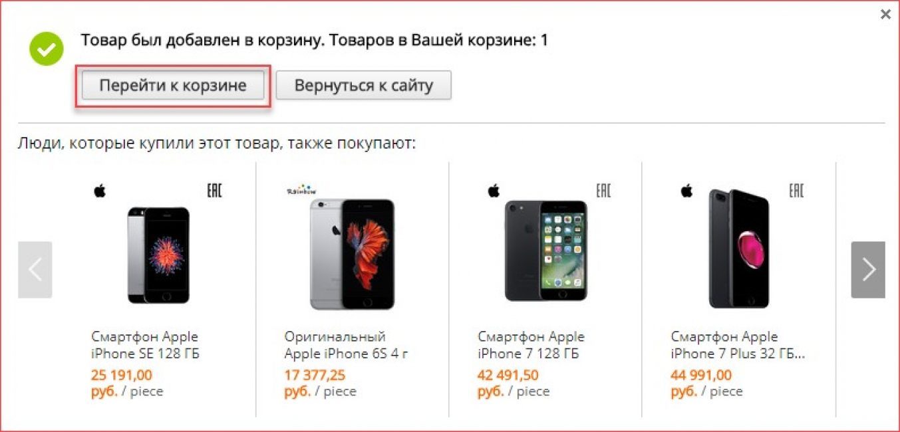This screenshot has height=432, width=900.
Task: Open iPhone SE product image
Action: coord(158,256)
